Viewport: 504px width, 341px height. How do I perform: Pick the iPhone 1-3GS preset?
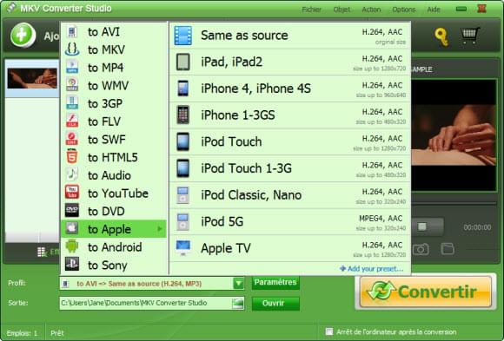pyautogui.click(x=290, y=115)
